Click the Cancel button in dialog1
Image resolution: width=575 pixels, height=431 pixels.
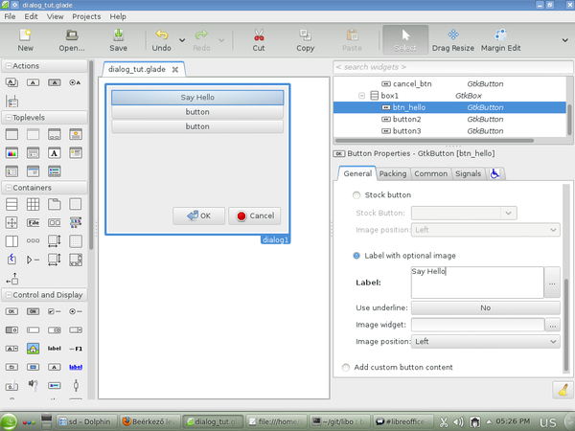tap(255, 215)
